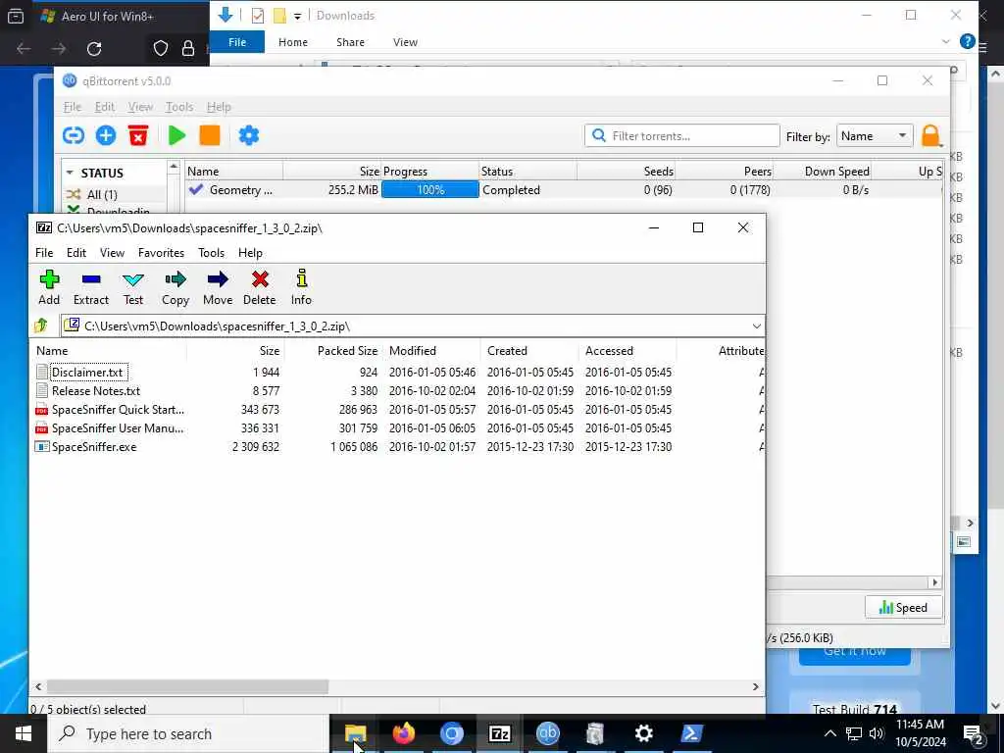Open the qBittorrent Tools menu
1004x753 pixels.
[x=179, y=107]
